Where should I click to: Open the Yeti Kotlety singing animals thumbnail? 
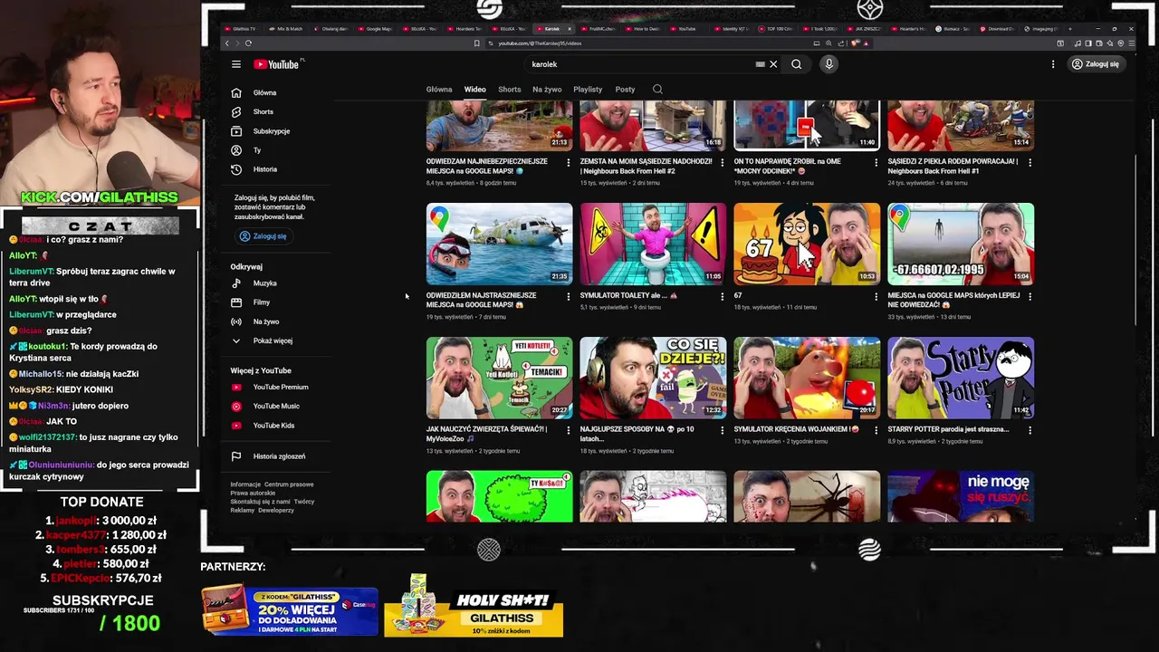click(x=499, y=378)
